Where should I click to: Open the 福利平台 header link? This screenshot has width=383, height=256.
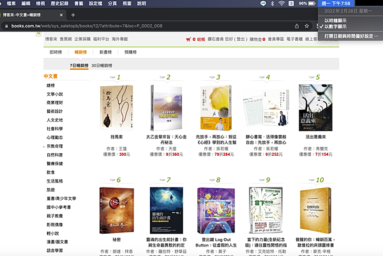point(101,39)
